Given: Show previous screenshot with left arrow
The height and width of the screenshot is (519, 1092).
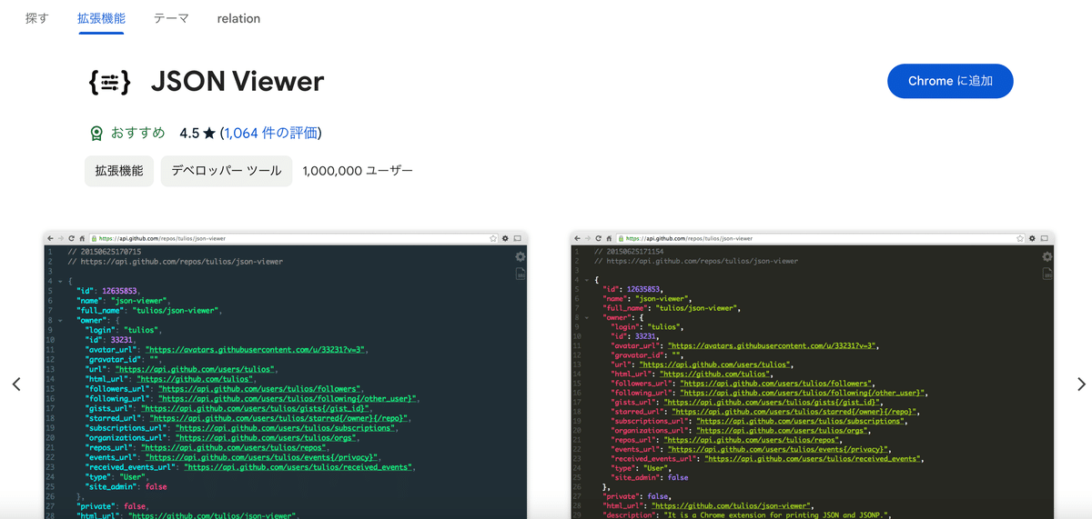Looking at the screenshot, I should point(16,384).
